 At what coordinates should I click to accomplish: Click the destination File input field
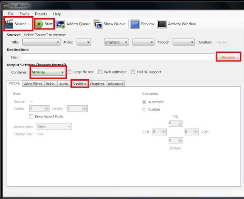[118, 57]
